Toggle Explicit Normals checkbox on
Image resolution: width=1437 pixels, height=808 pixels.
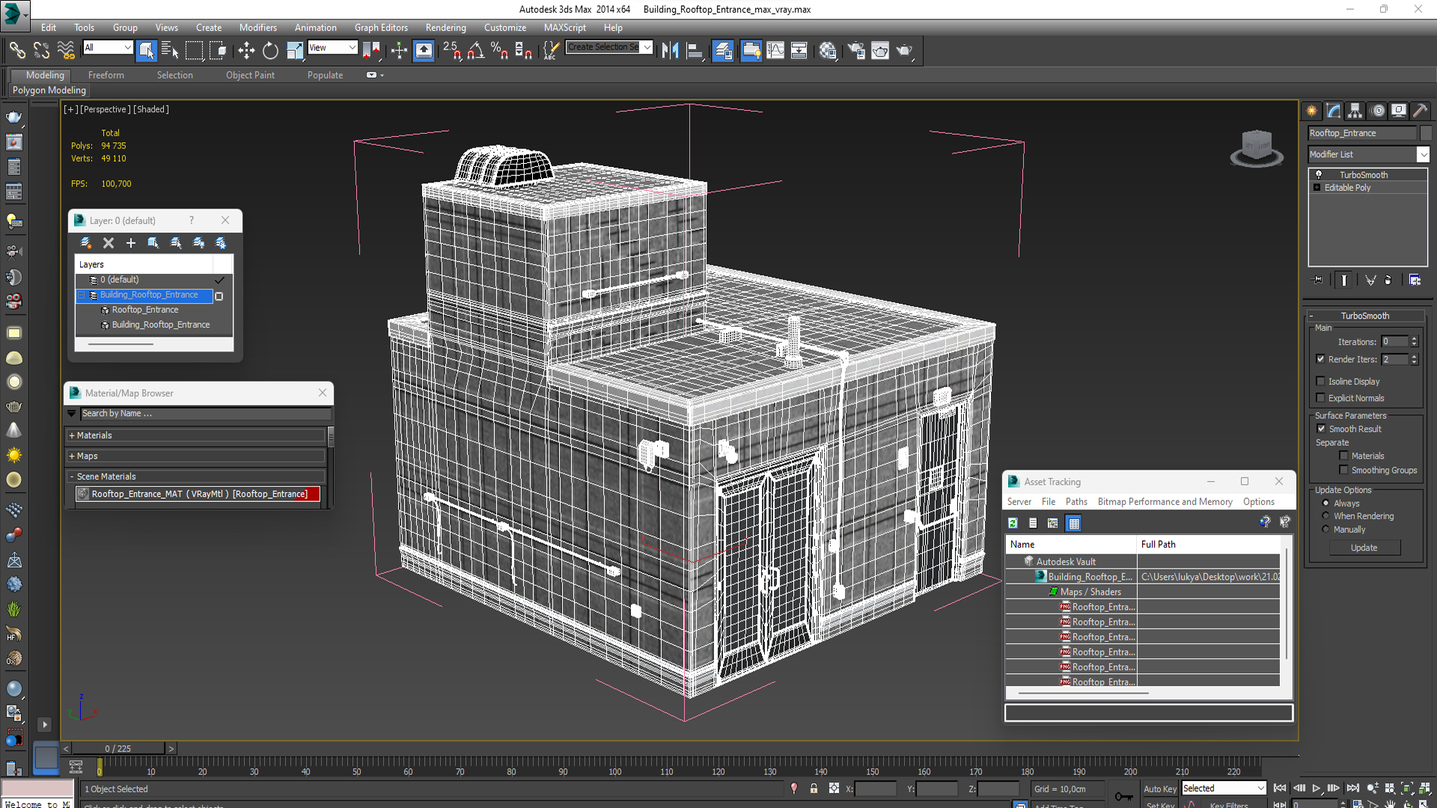click(x=1320, y=397)
